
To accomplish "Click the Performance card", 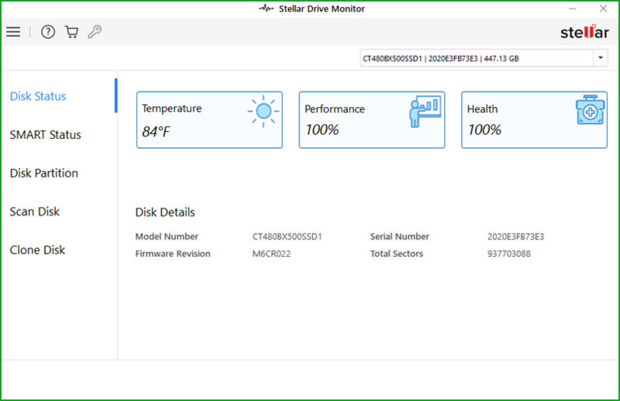I will [x=372, y=120].
